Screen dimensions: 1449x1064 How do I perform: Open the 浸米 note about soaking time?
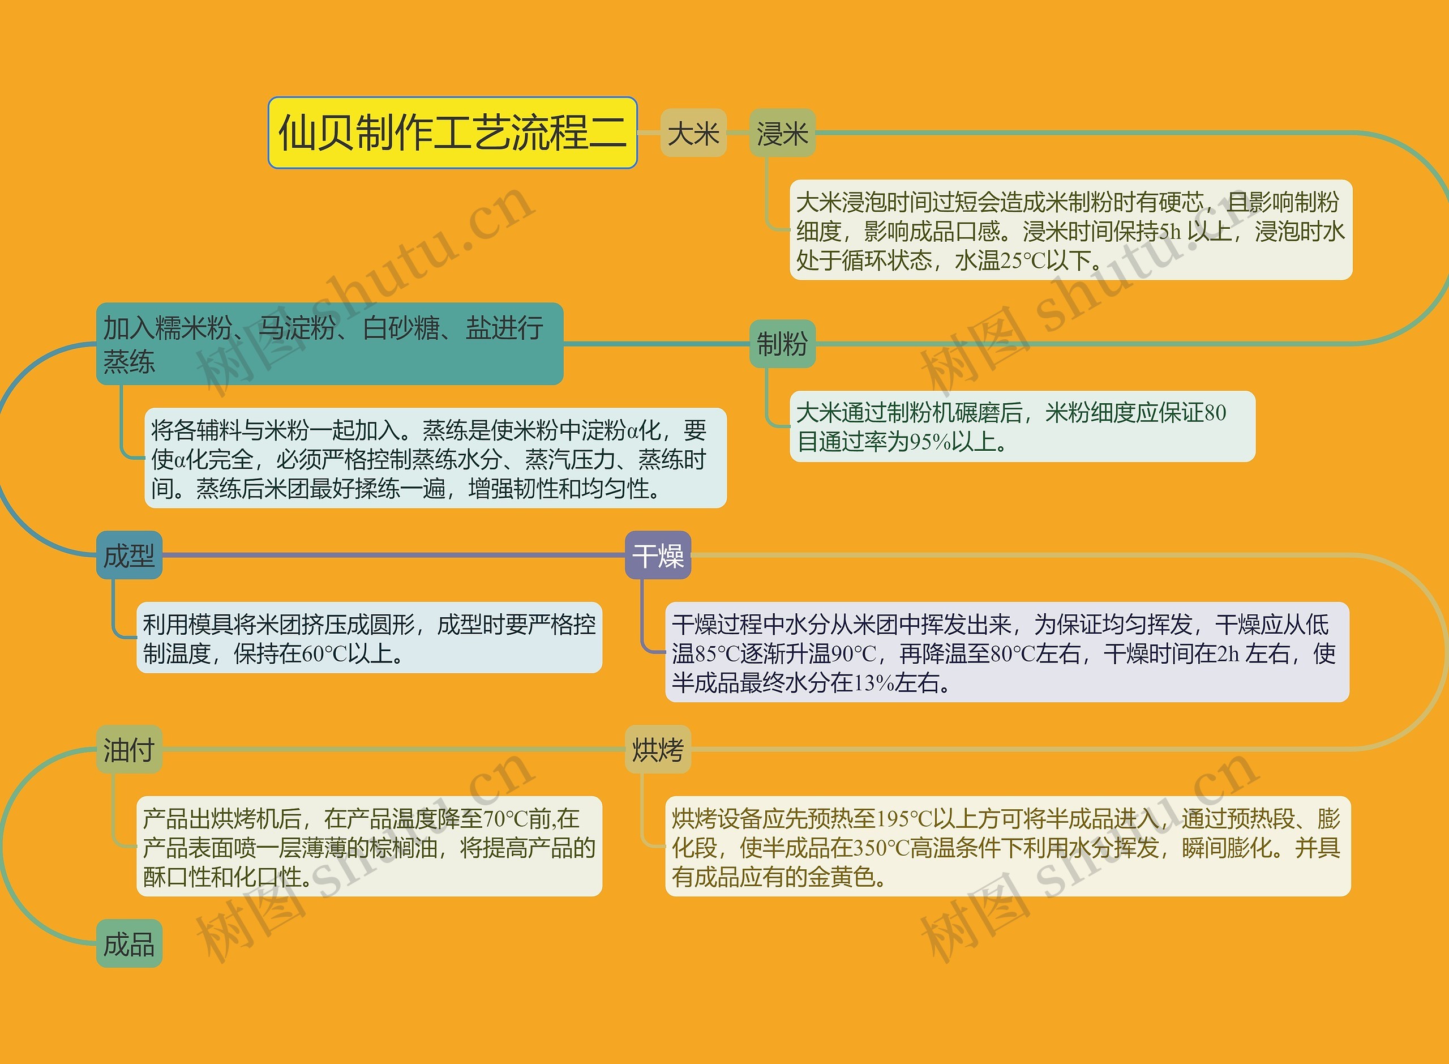[x=1070, y=230]
